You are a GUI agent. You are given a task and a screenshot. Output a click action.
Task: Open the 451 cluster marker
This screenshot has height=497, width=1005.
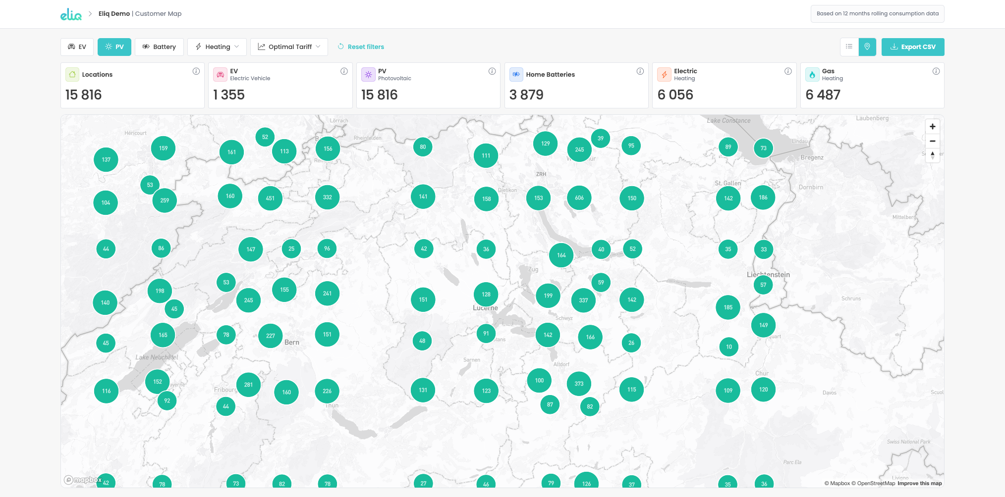[x=270, y=199]
